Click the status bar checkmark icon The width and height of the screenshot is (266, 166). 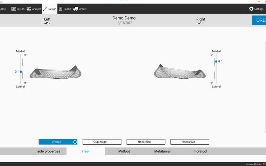click(264, 164)
